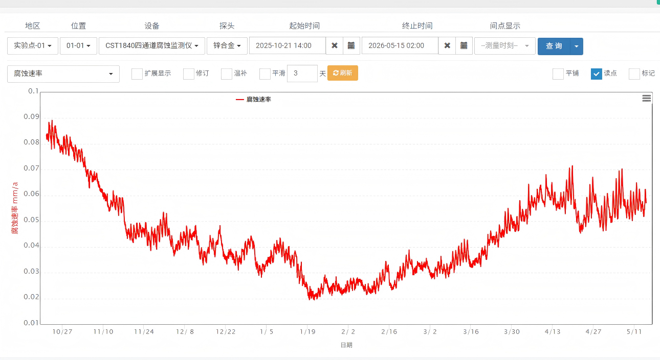Clear the end time with the X icon
This screenshot has height=360, width=660.
(447, 45)
